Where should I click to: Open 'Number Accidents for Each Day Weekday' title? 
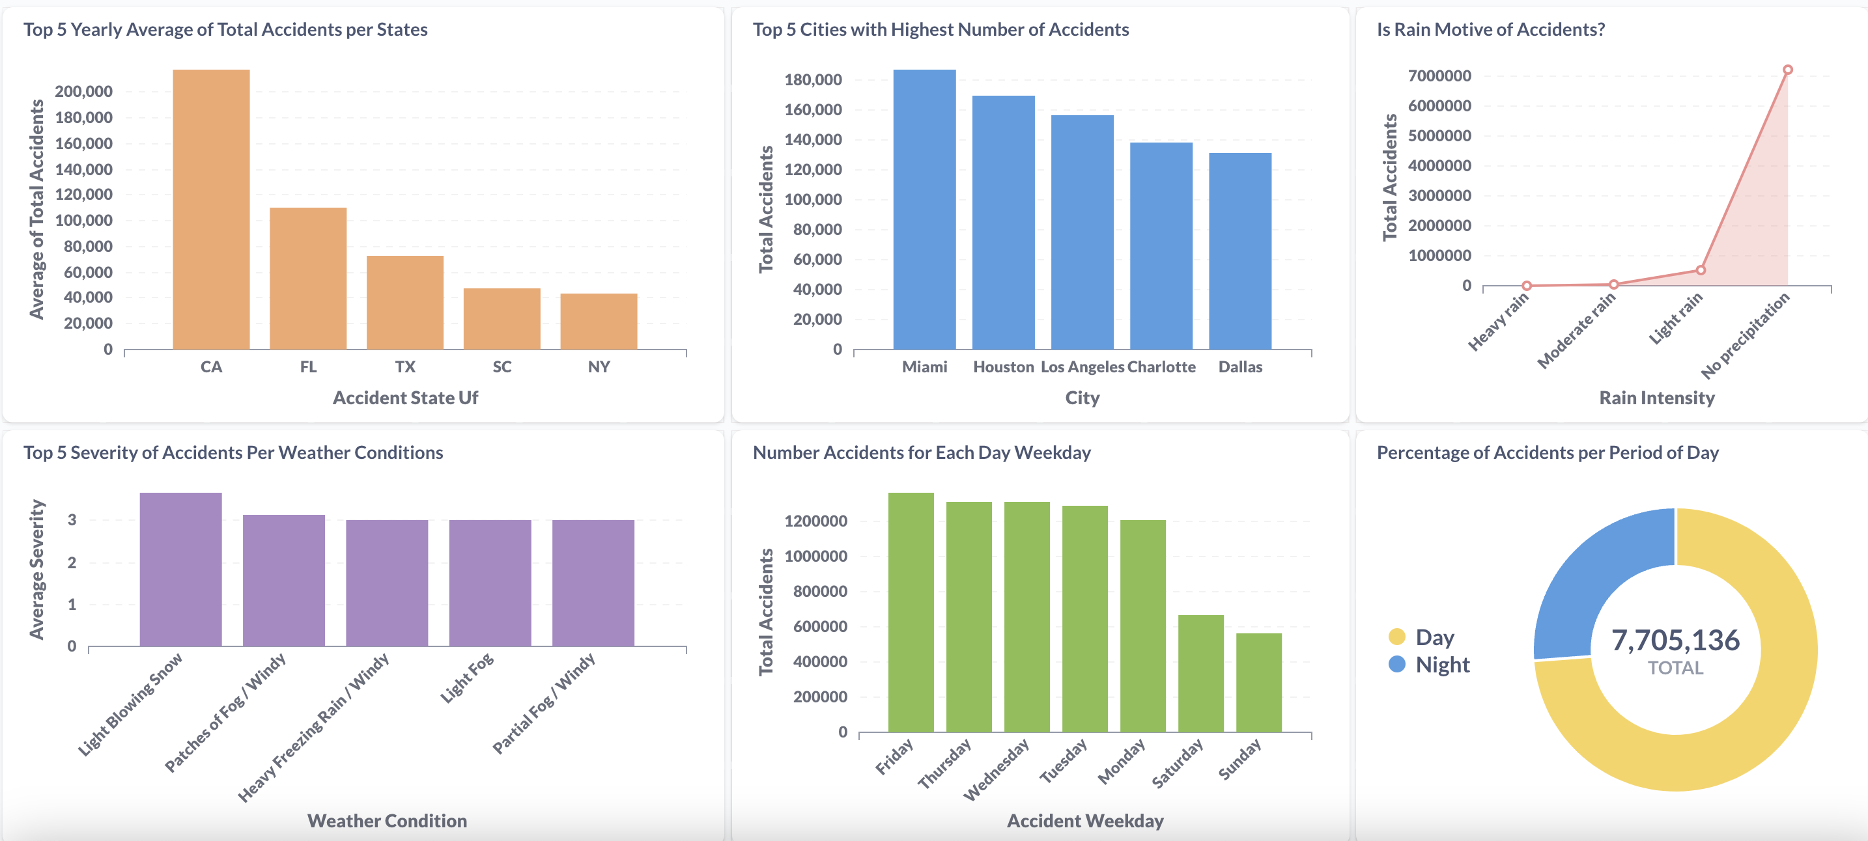click(922, 453)
